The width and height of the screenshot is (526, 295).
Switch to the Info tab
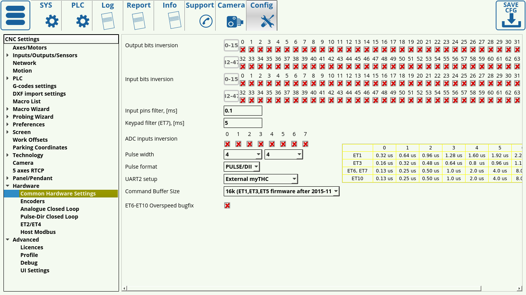click(169, 15)
